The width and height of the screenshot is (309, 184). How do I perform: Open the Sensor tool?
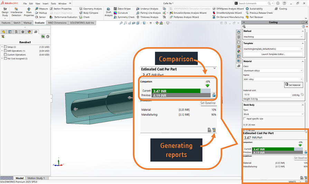click(x=40, y=17)
